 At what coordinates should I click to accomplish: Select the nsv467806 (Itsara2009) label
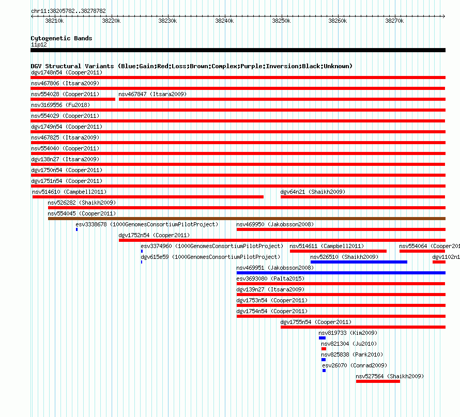65,83
